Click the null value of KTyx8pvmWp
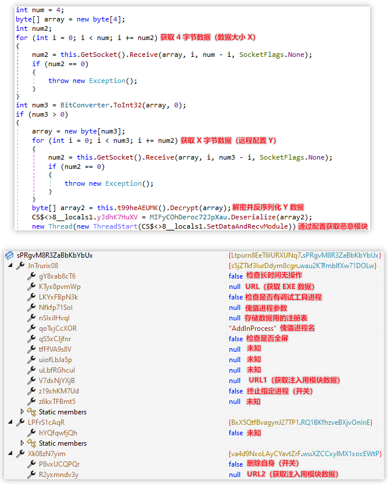The height and width of the screenshot is (484, 388). (x=235, y=287)
